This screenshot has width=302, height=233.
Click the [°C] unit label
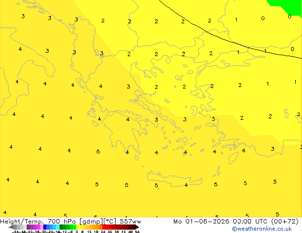[110, 222]
